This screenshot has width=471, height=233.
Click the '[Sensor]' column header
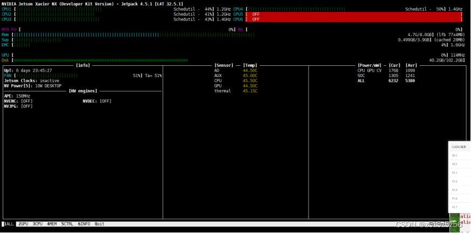pyautogui.click(x=224, y=65)
